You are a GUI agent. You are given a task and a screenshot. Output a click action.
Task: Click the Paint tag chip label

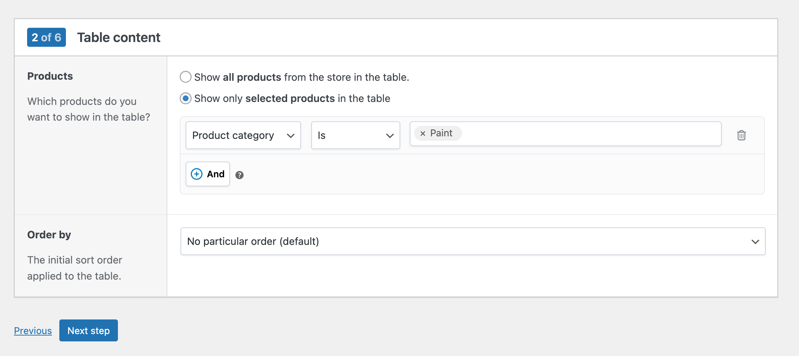tap(441, 133)
